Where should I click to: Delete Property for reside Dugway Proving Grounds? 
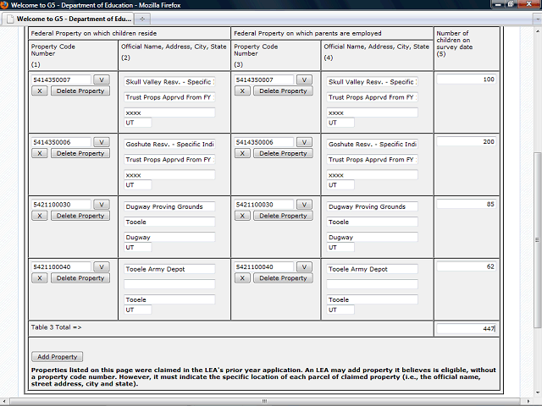point(80,216)
